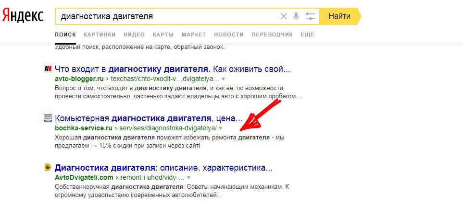The image size is (463, 208).
Task: Activate voice search microphone icon
Action: pos(296,16)
